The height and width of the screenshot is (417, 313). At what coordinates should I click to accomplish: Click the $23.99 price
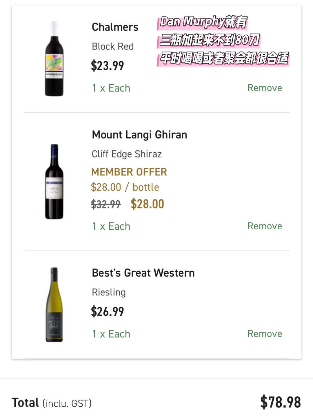coord(107,66)
